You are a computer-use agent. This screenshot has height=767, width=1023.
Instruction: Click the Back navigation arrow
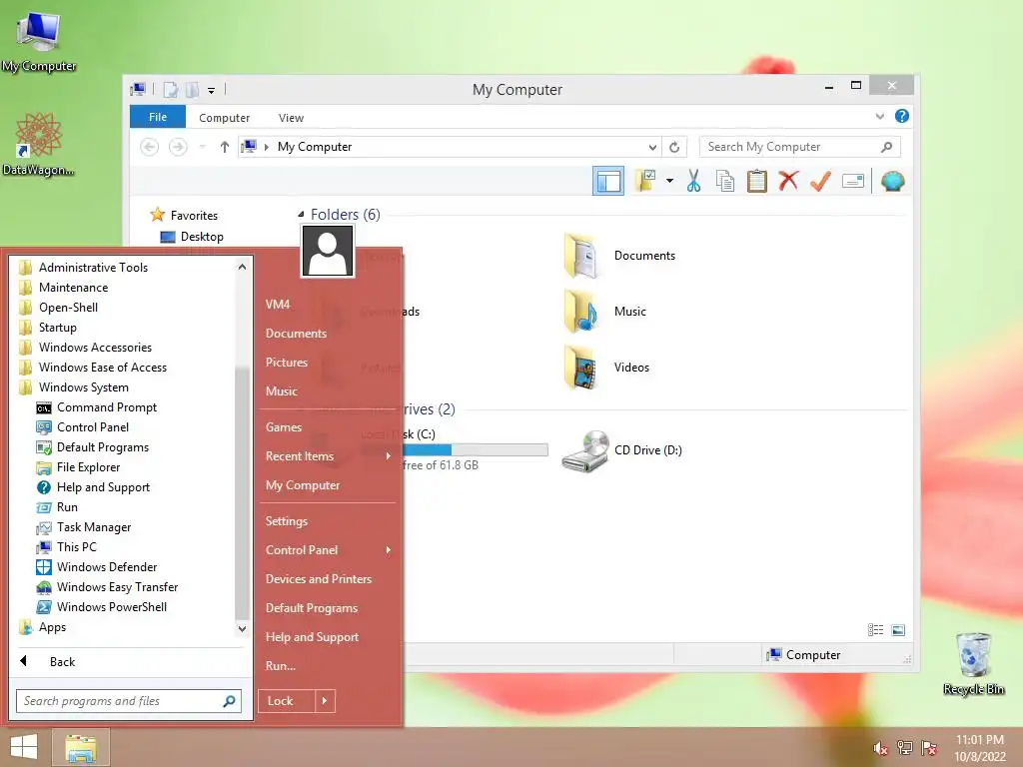(150, 147)
